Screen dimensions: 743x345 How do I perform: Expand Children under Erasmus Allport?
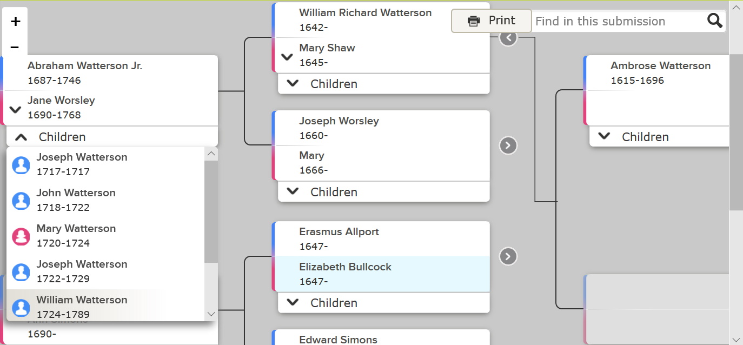293,302
